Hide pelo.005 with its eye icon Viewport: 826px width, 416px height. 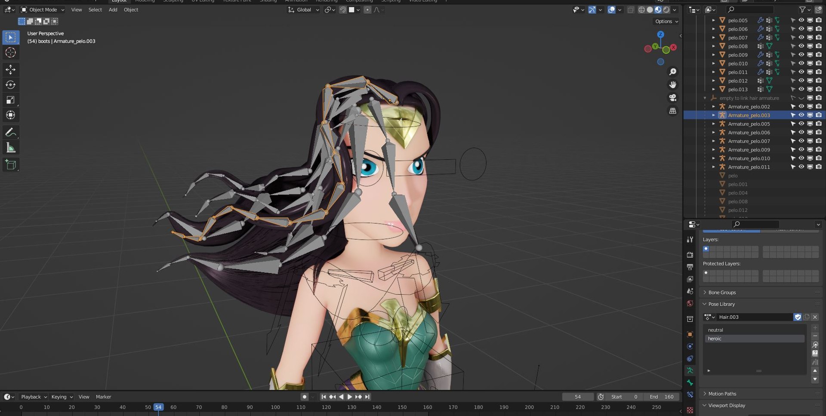coord(801,20)
